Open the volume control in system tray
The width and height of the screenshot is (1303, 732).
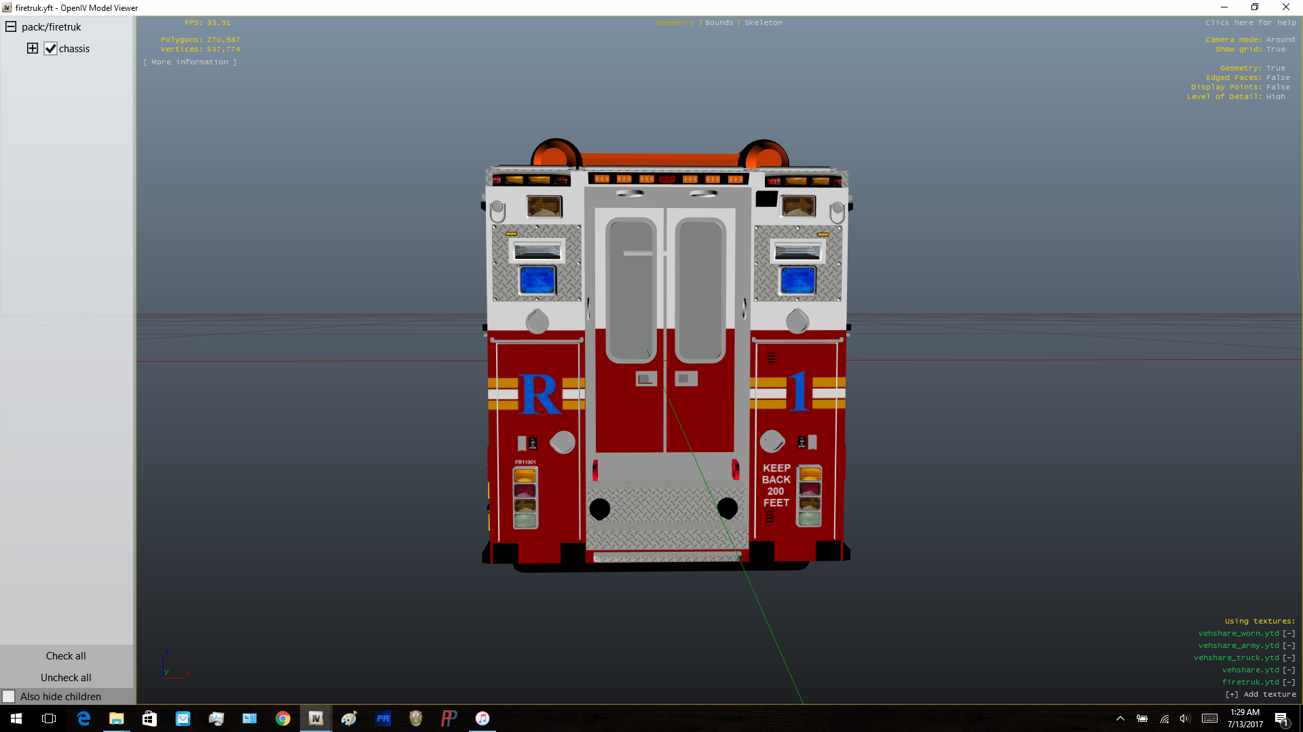(x=1185, y=718)
